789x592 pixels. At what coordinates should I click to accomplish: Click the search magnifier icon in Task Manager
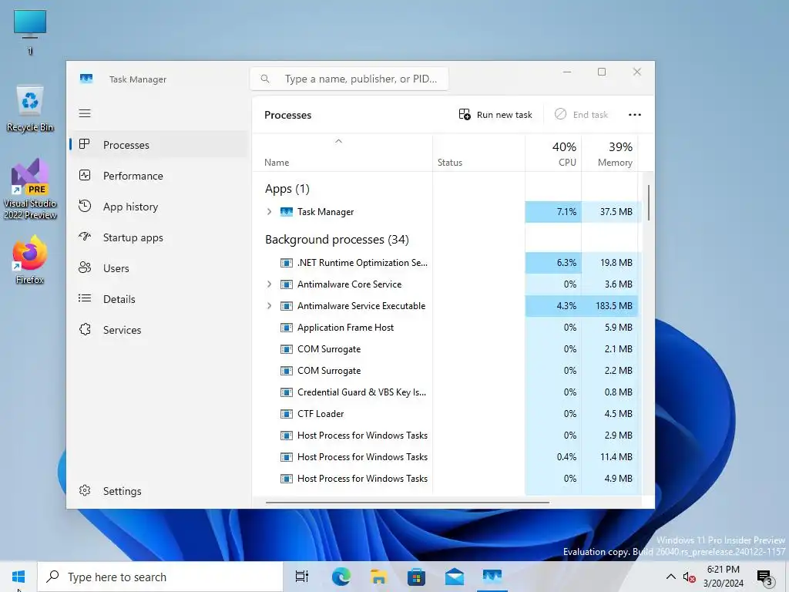tap(265, 79)
